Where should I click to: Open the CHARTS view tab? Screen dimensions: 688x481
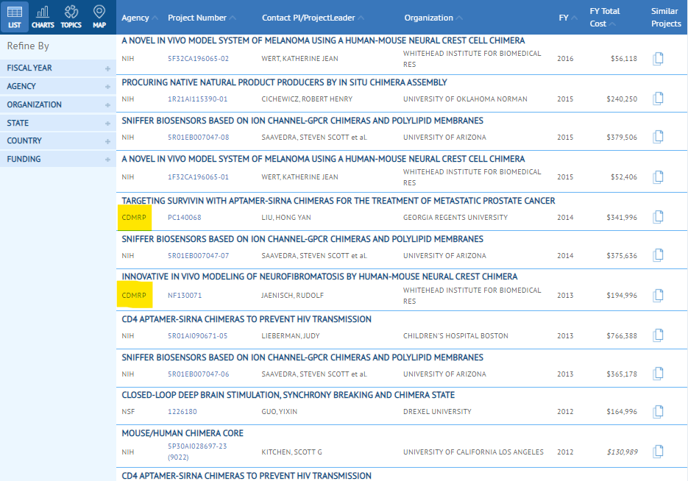[43, 17]
